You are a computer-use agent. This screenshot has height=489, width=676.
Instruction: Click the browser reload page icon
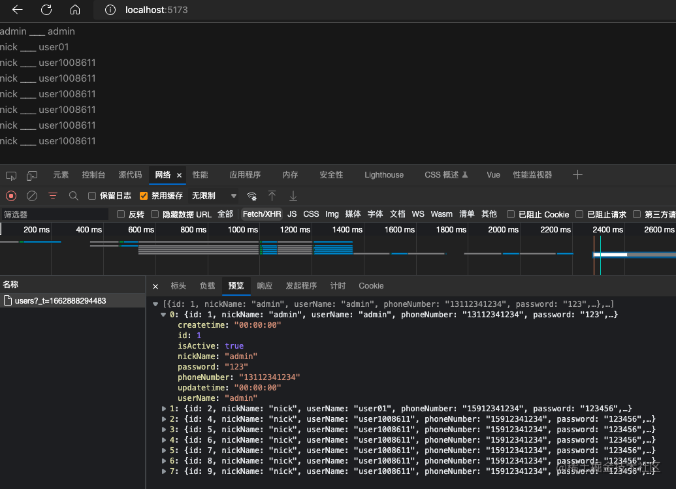(46, 10)
